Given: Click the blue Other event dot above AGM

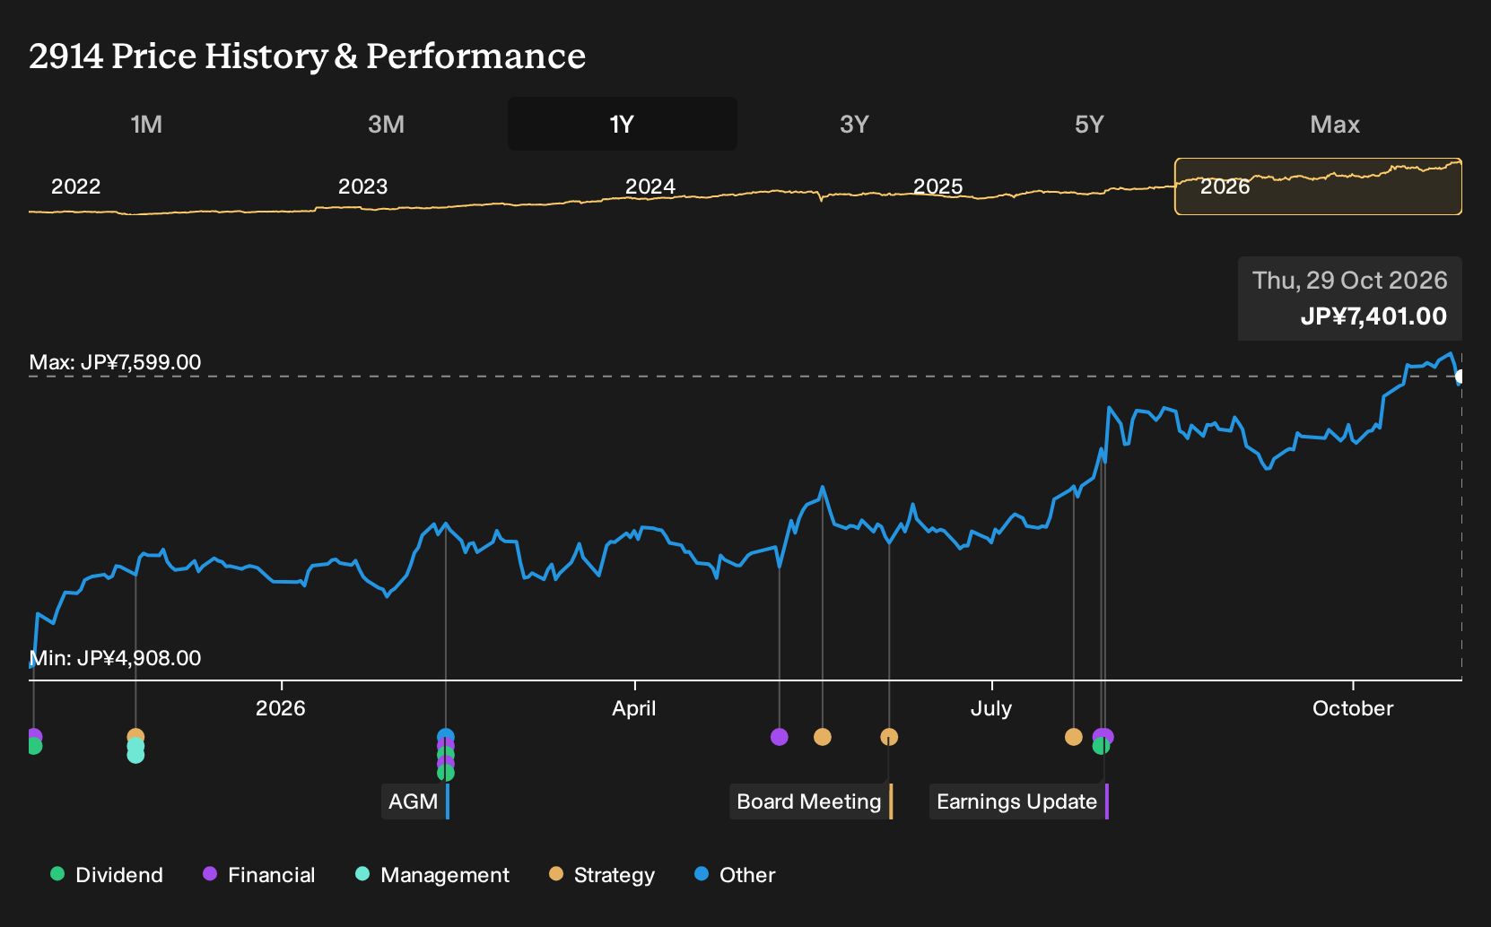Looking at the screenshot, I should (446, 737).
